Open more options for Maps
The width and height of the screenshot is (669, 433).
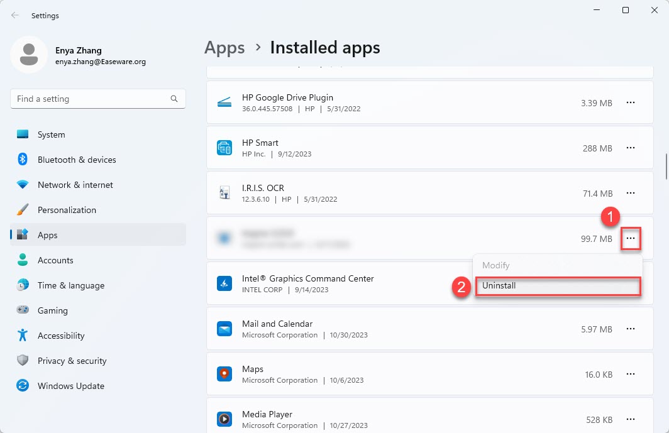coord(631,374)
